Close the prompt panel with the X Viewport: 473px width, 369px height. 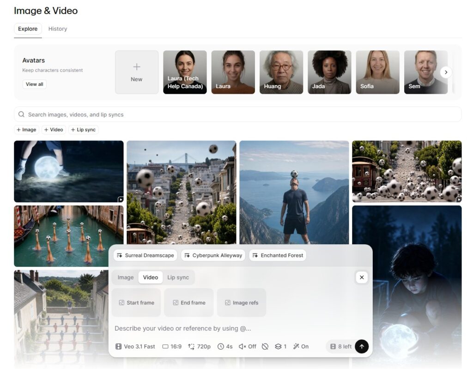[x=362, y=277]
